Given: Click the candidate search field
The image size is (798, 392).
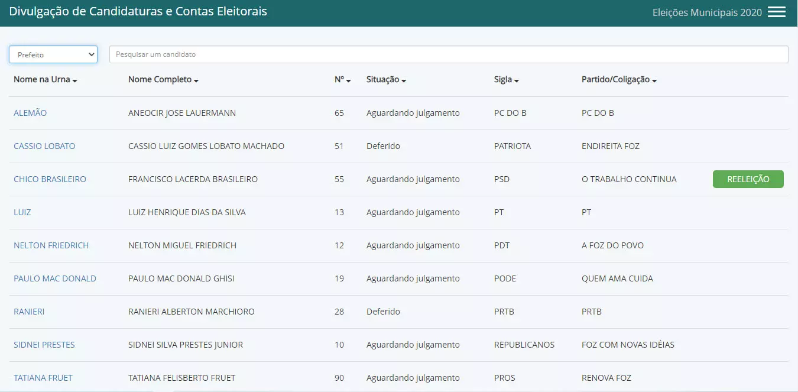Looking at the screenshot, I should pos(448,54).
